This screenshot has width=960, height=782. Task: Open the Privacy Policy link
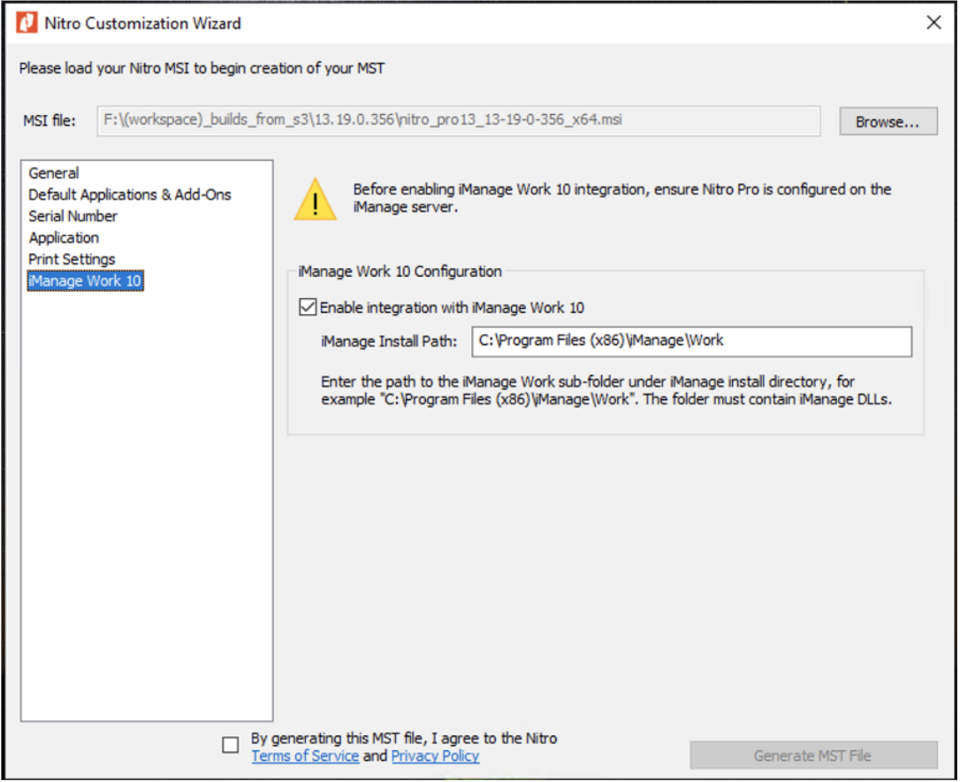[435, 756]
